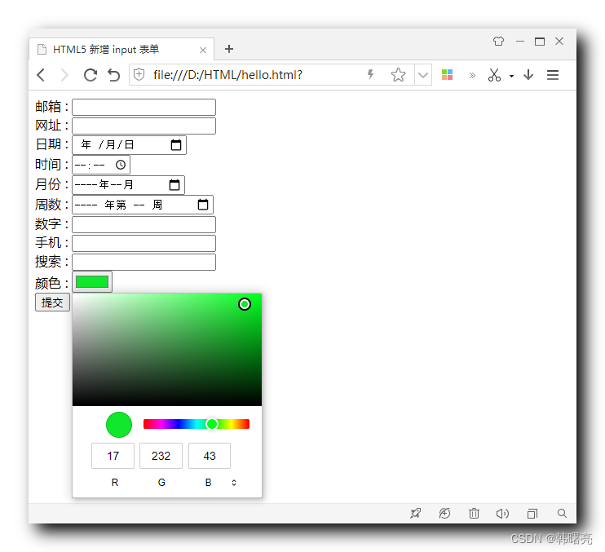605x552 pixels.
Task: Open downloads with the down arrow icon
Action: point(528,74)
